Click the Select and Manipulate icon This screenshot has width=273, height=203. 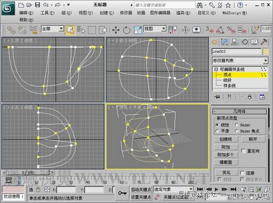(x=185, y=30)
